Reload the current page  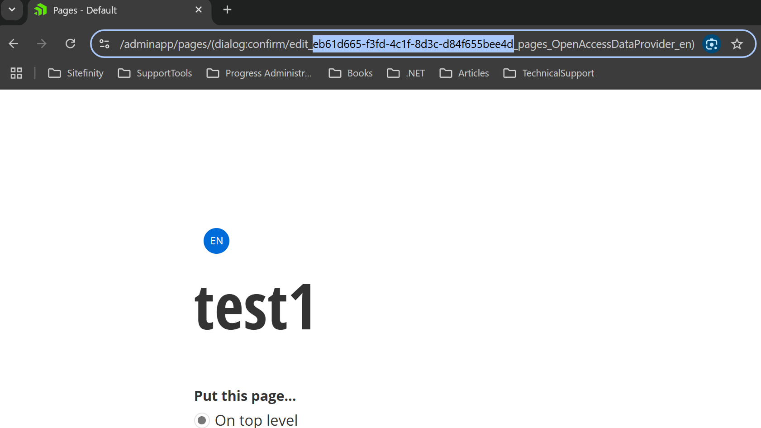point(70,44)
